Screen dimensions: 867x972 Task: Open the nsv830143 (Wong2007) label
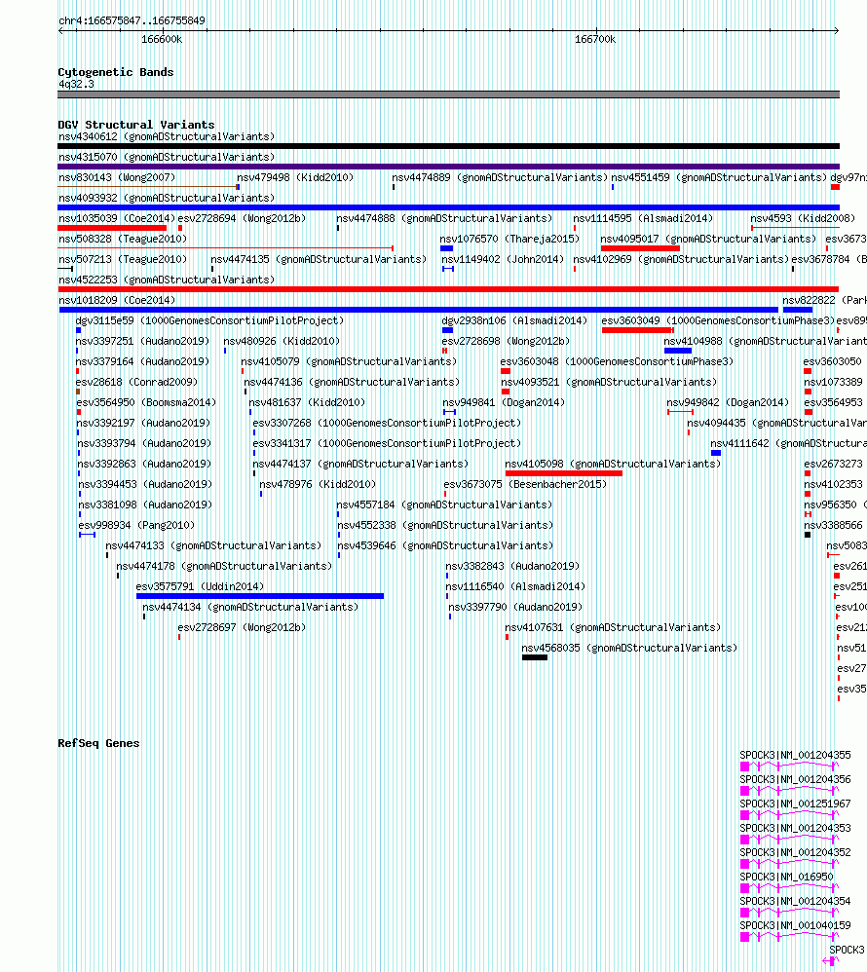[x=117, y=177]
